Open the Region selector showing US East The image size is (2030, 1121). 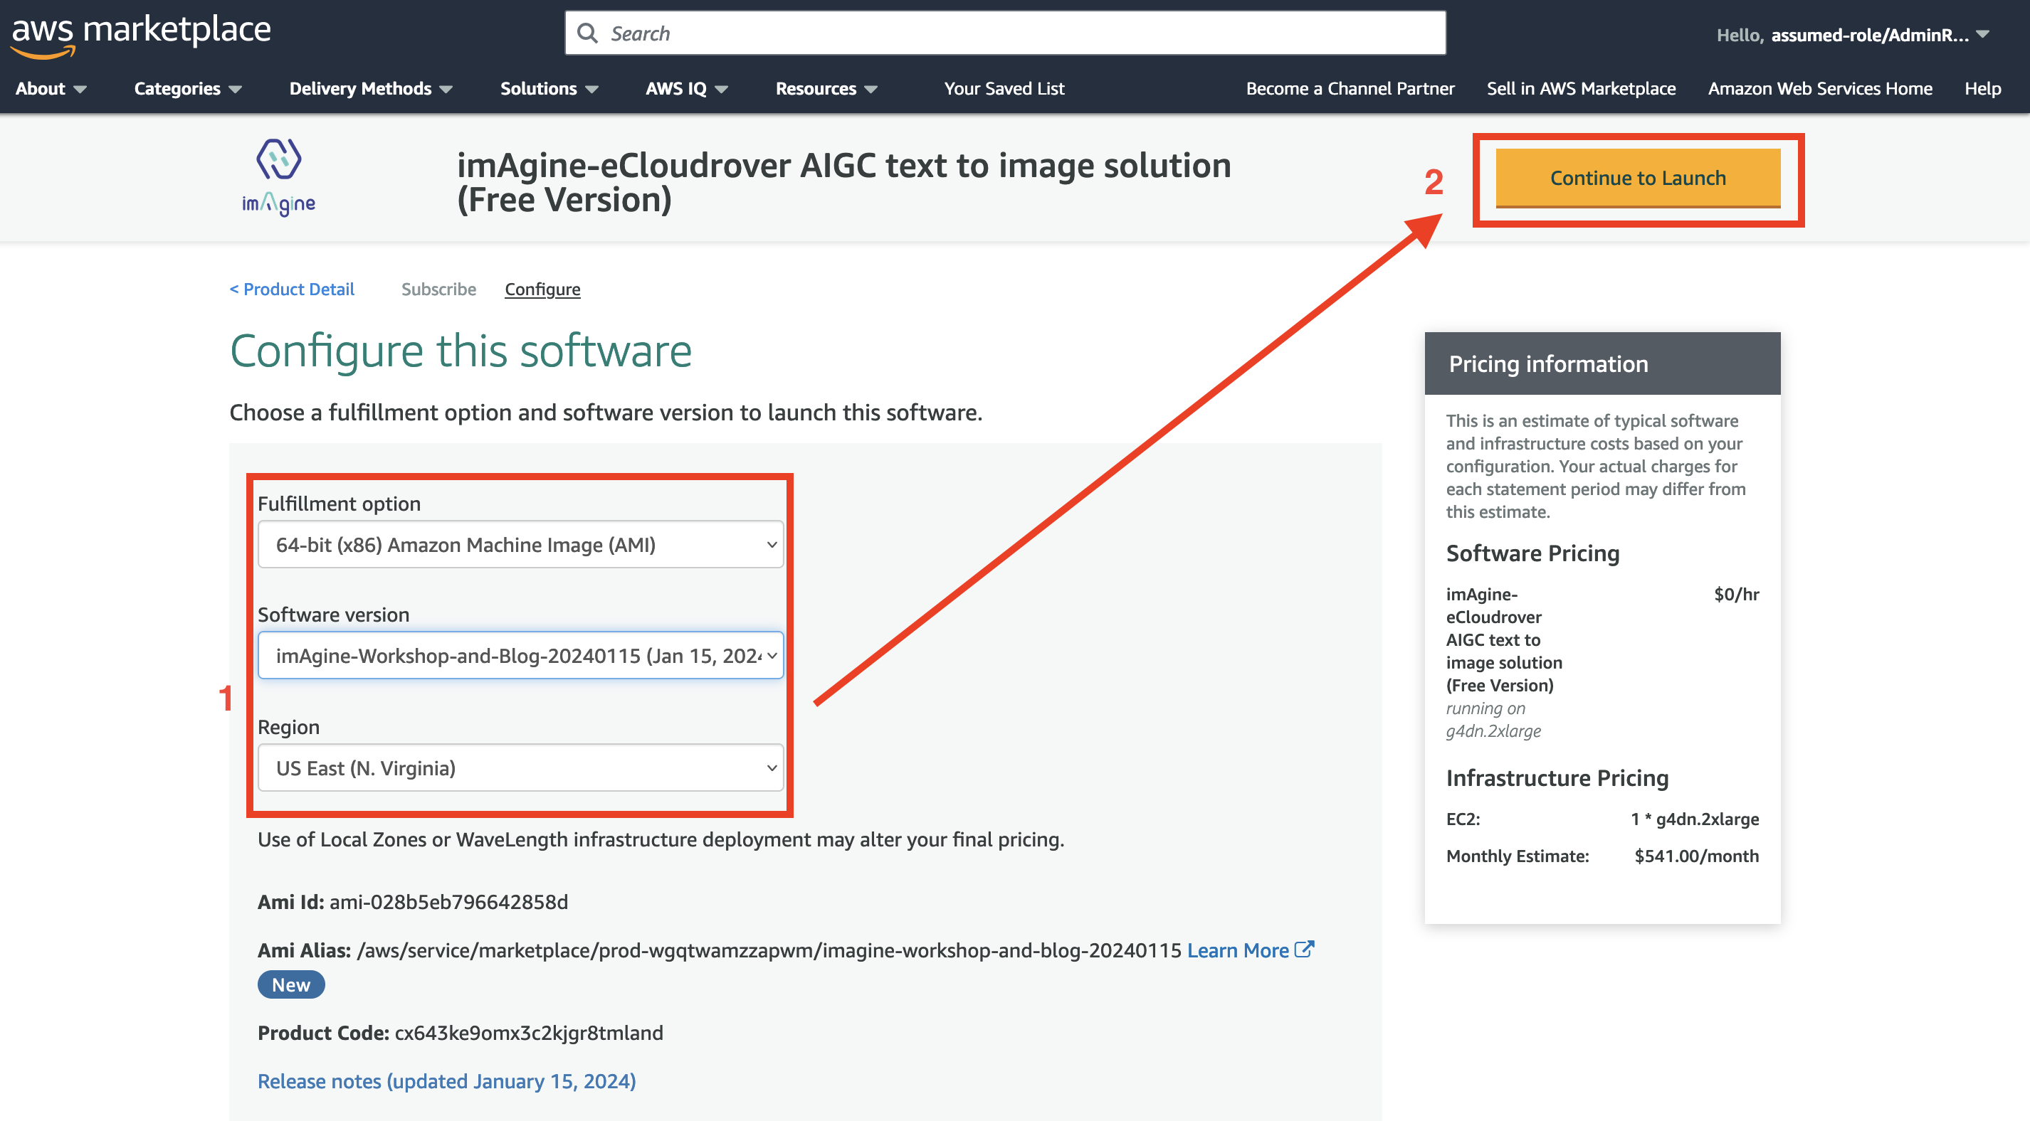(x=520, y=768)
